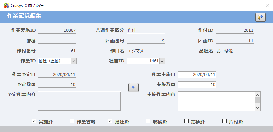Click the 作付番号 value 61
This screenshot has height=132, width=273.
pos(57,51)
